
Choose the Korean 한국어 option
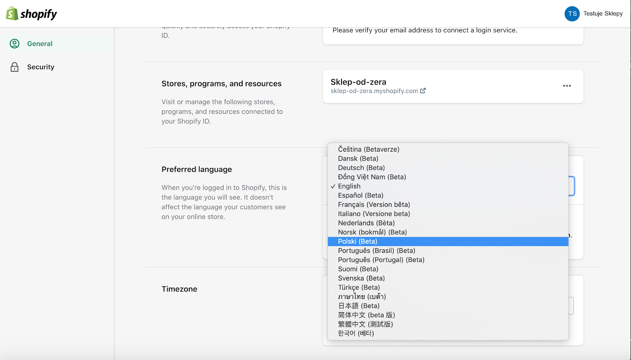[448, 333]
